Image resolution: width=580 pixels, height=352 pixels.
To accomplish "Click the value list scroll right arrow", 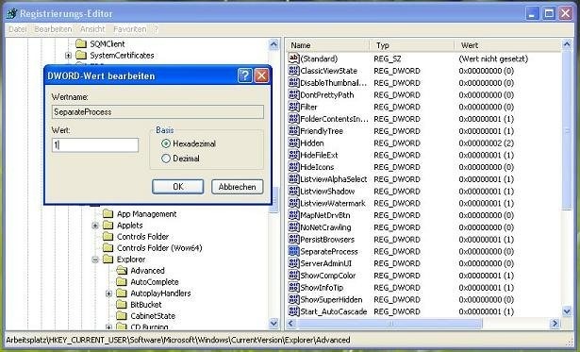I will click(x=555, y=324).
